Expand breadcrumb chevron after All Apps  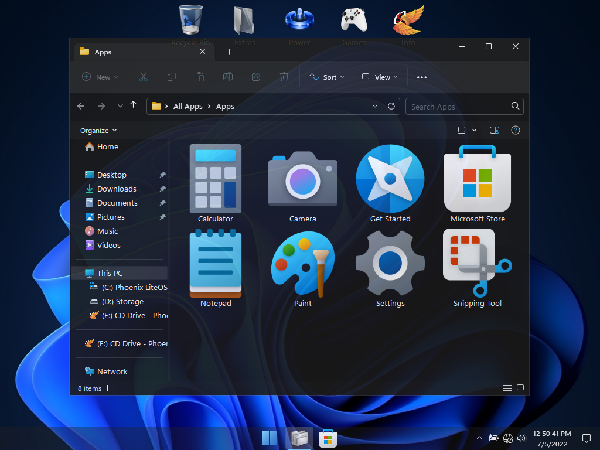(209, 107)
